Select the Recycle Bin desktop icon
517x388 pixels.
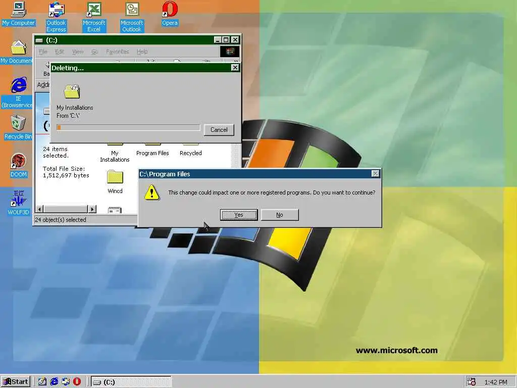point(18,127)
